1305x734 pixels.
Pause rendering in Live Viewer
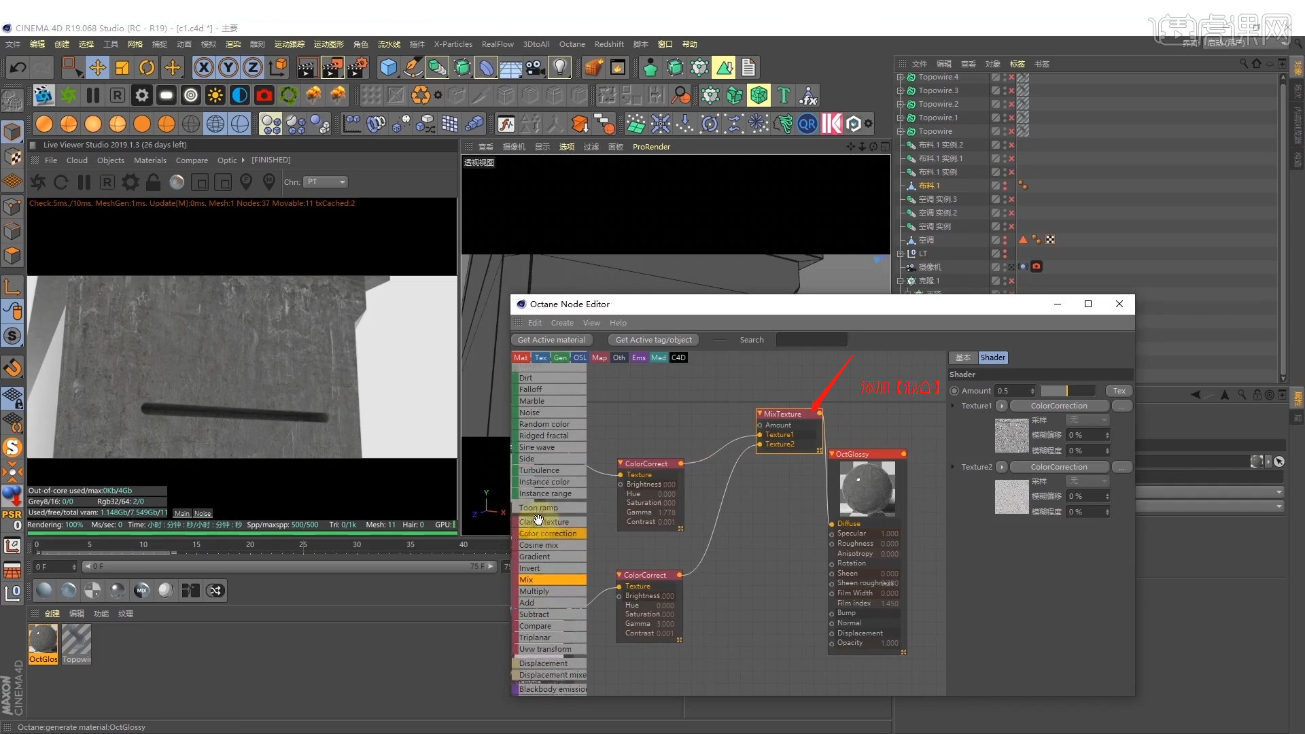pyautogui.click(x=84, y=182)
